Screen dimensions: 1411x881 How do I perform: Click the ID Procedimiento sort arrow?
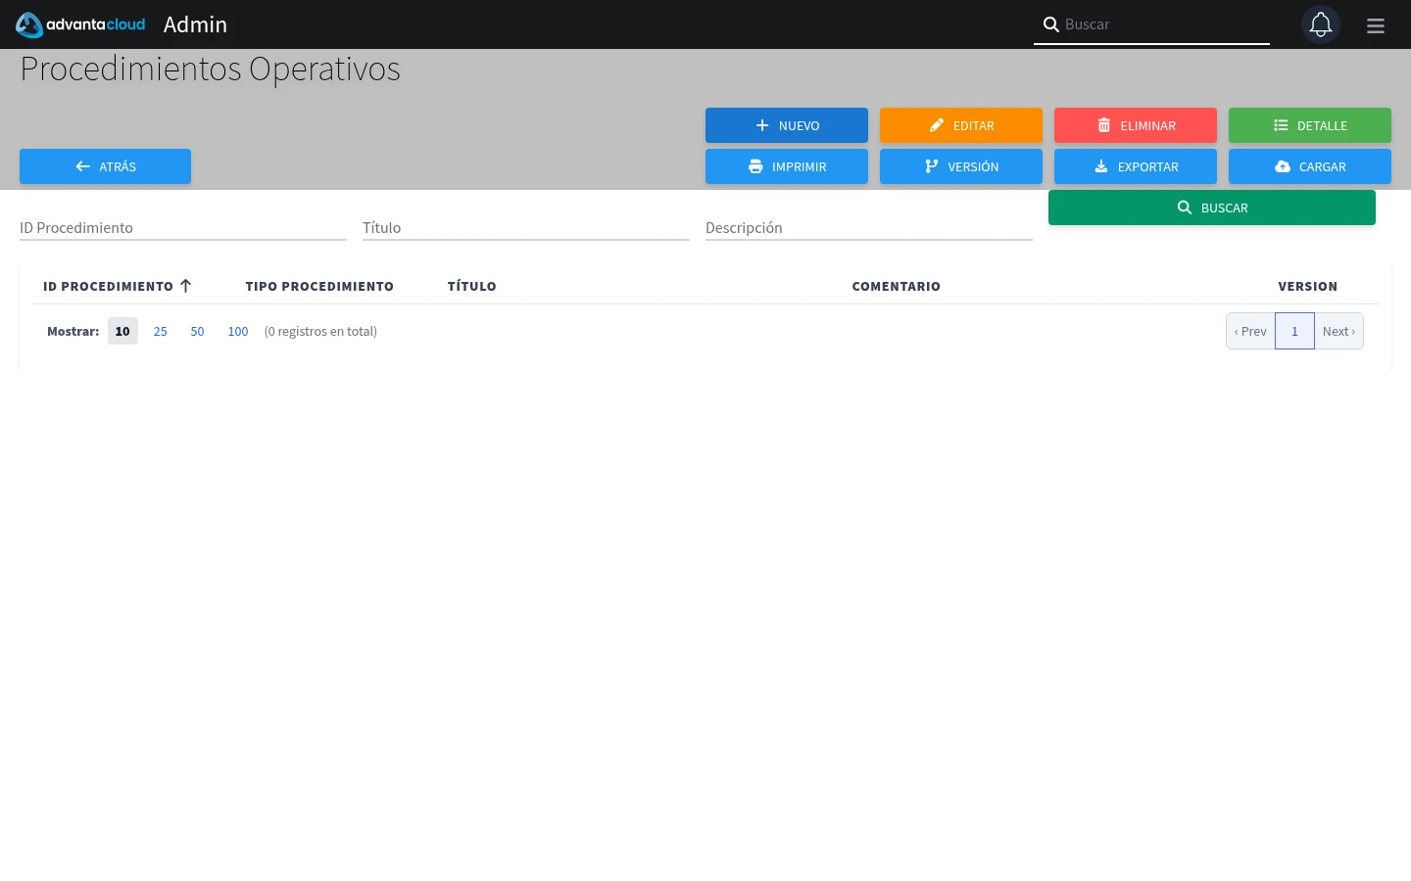tap(185, 286)
